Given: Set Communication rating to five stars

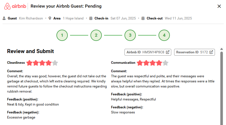Looking at the screenshot, I should click(x=165, y=63).
